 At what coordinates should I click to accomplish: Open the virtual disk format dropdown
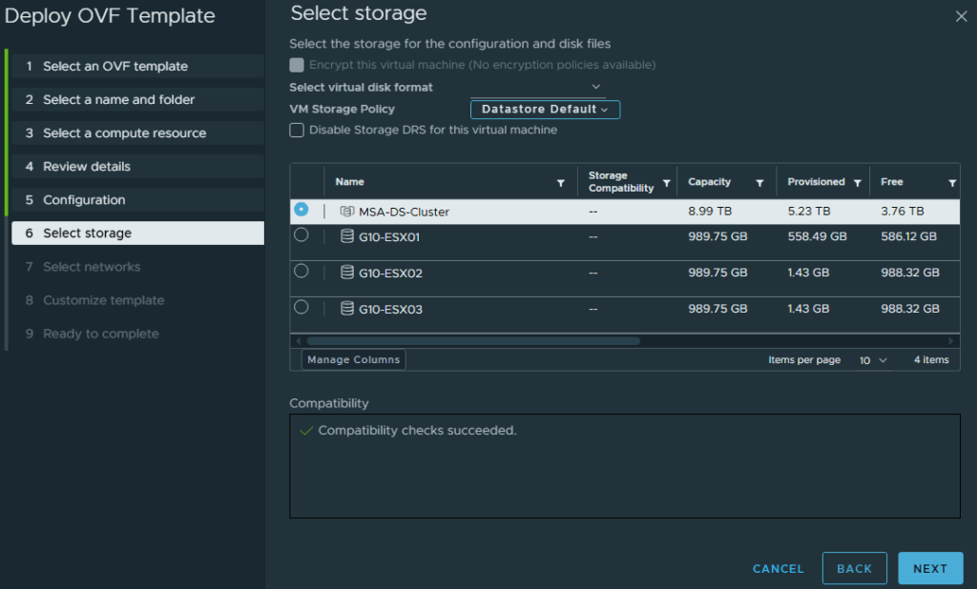tap(595, 87)
